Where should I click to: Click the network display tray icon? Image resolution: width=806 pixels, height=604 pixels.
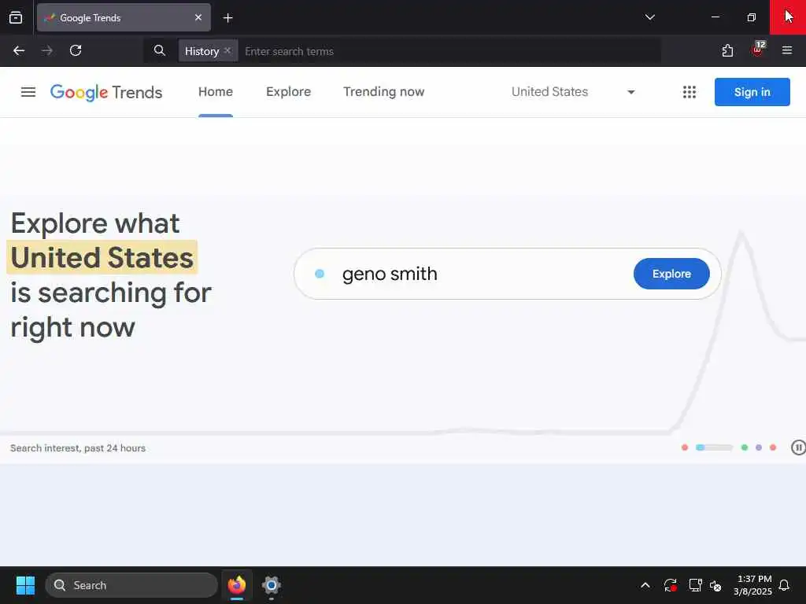695,585
